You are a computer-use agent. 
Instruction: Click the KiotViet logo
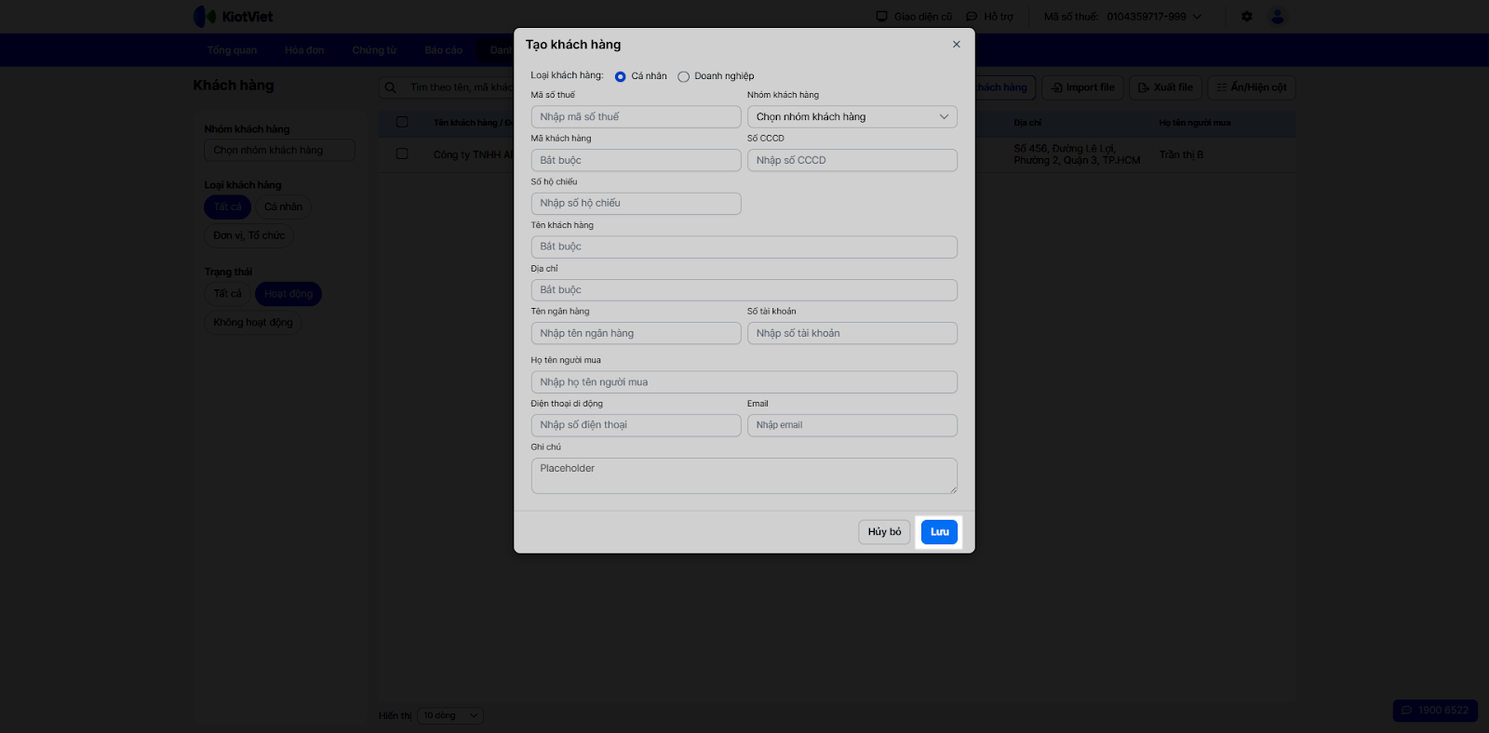pos(234,17)
